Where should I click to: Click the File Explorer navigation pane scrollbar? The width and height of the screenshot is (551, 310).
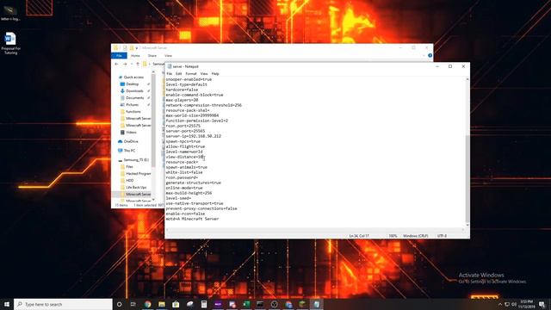coord(153,120)
